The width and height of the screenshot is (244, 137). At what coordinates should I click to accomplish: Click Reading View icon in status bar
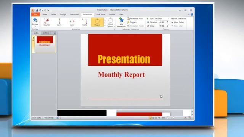[156, 118]
